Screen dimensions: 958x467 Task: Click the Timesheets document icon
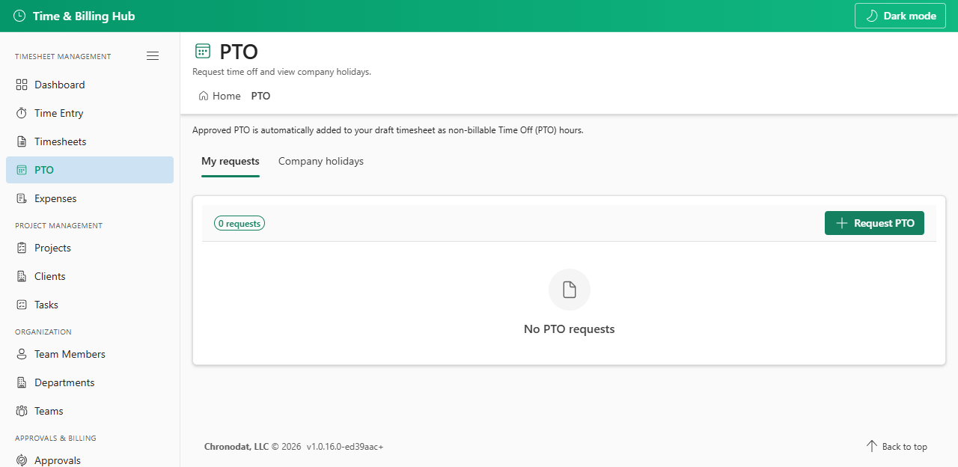pyautogui.click(x=22, y=141)
